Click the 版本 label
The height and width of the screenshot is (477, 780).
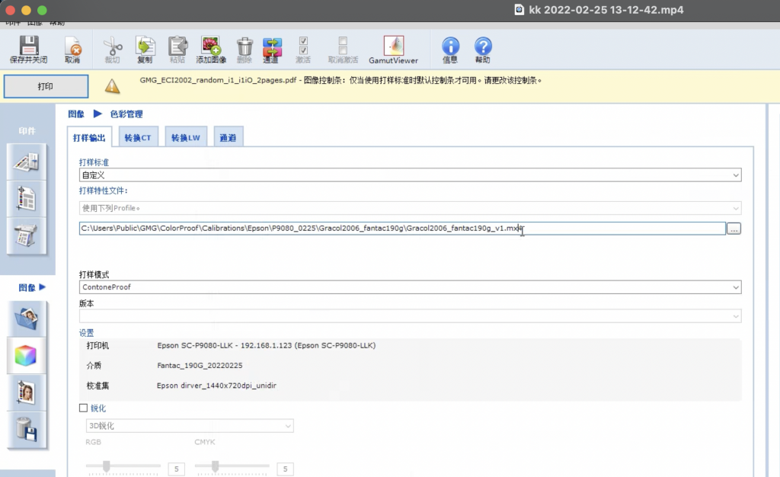coord(87,303)
